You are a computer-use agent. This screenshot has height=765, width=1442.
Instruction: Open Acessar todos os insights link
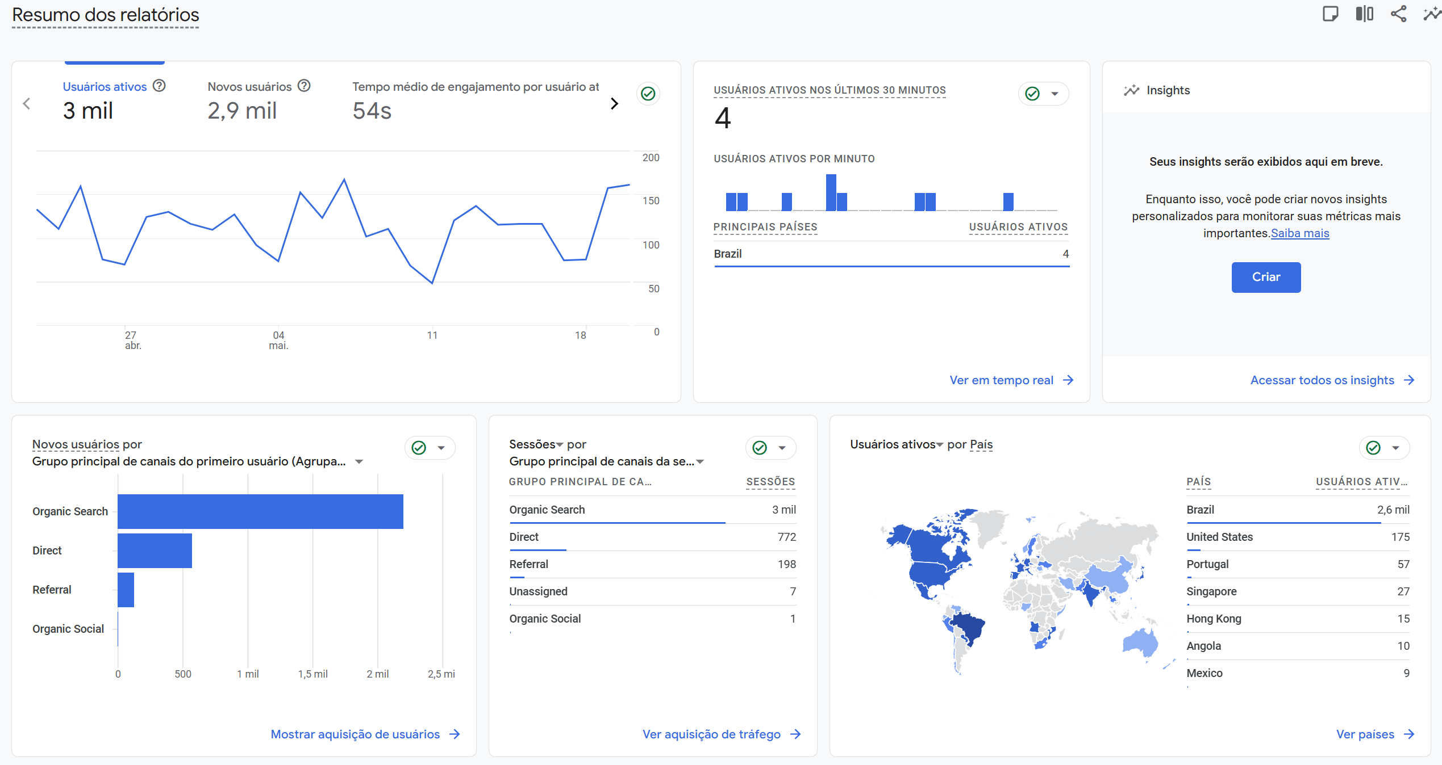tap(1332, 380)
